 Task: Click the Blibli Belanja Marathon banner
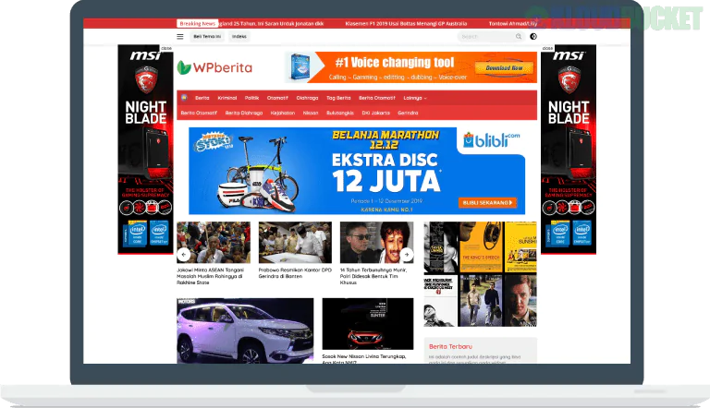357,171
